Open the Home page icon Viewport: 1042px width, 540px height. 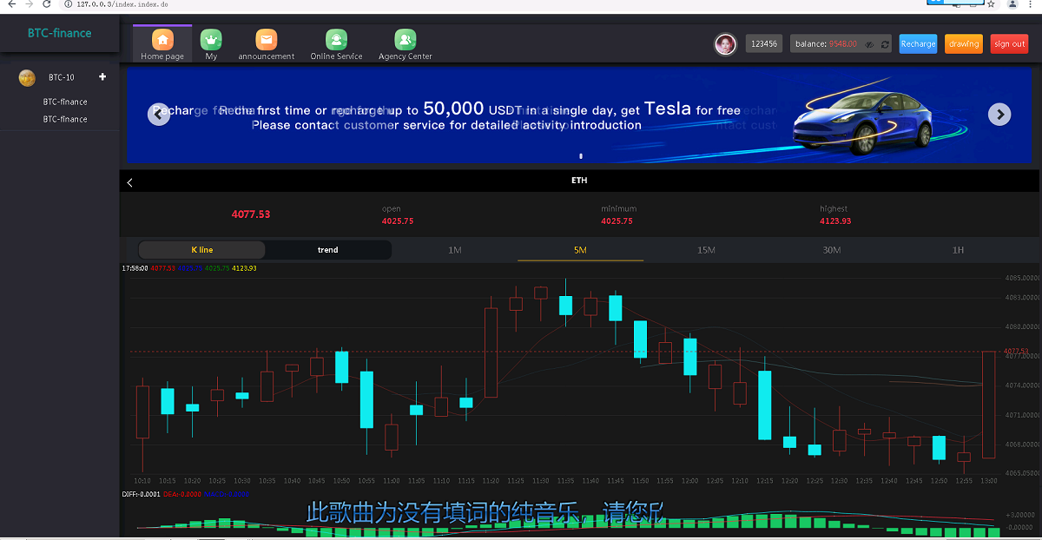tap(162, 40)
